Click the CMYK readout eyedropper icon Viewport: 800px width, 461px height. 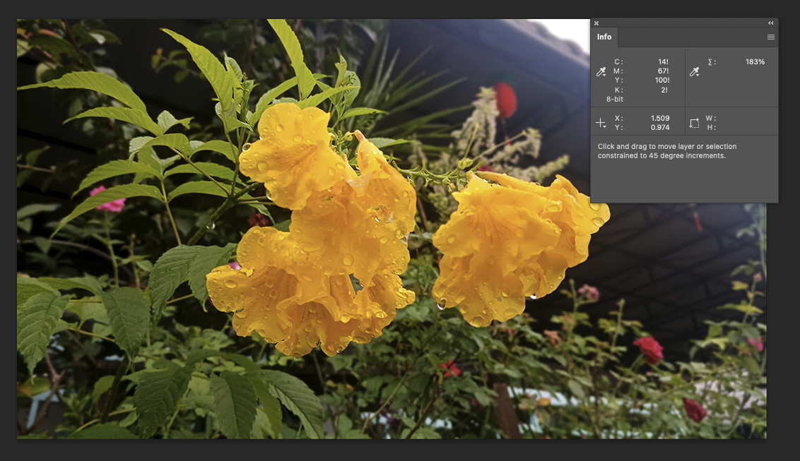601,72
